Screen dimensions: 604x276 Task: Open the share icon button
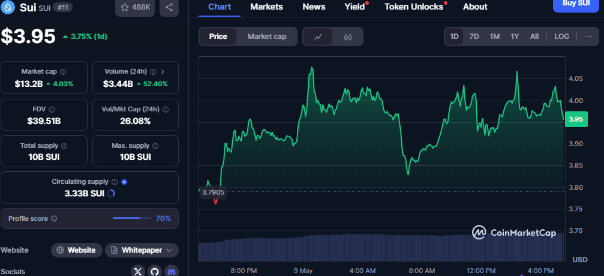pyautogui.click(x=169, y=7)
